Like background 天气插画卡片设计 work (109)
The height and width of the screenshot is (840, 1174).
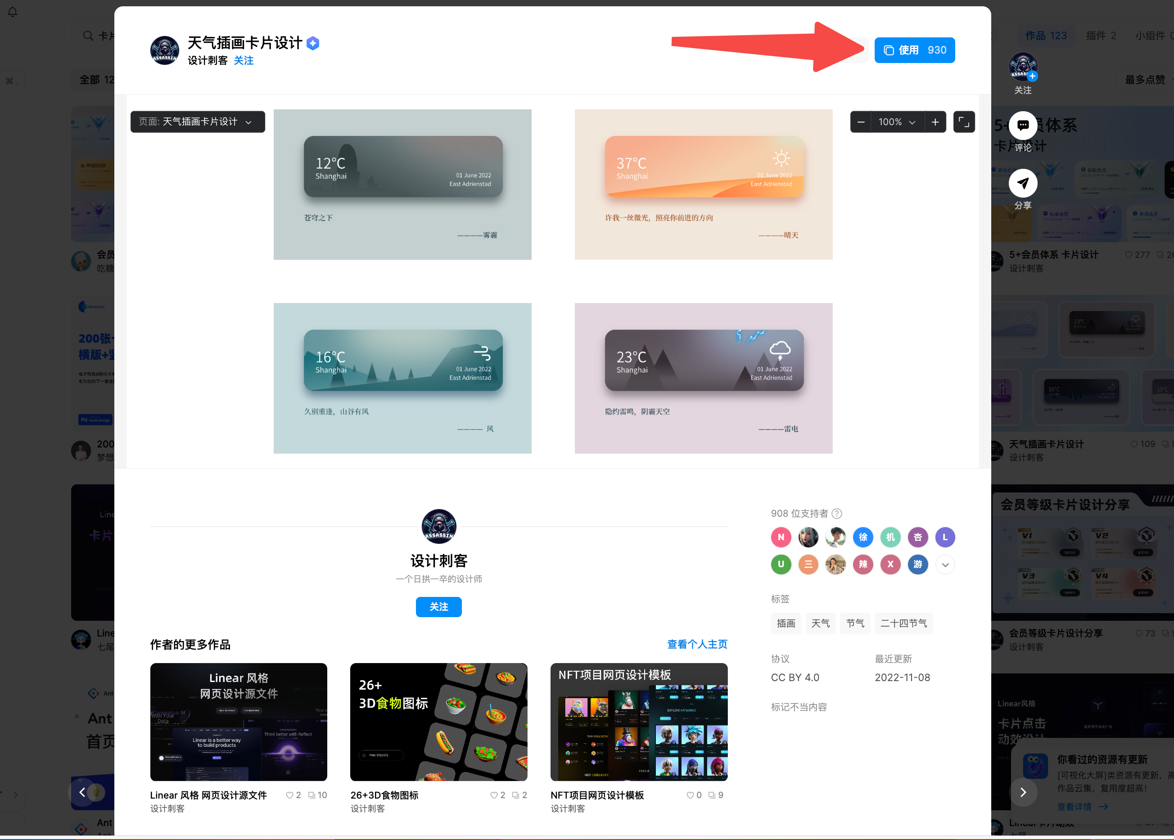[1133, 444]
